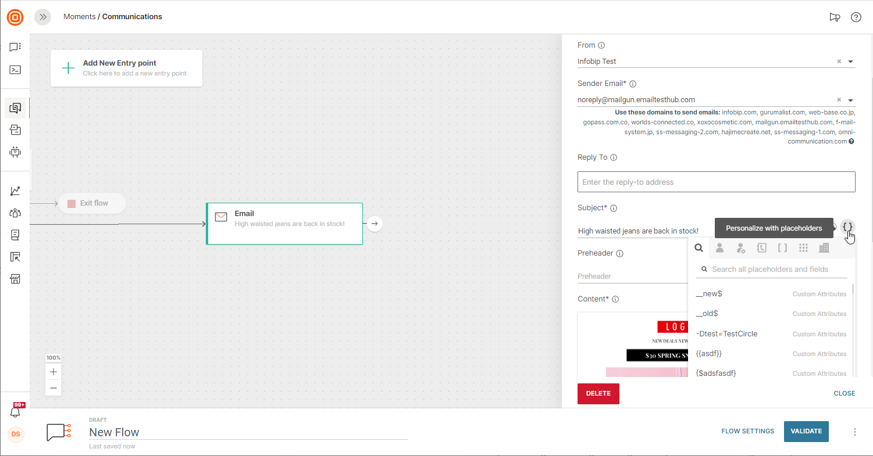Show the Subject info tooltip
873x456 pixels.
pyautogui.click(x=613, y=208)
